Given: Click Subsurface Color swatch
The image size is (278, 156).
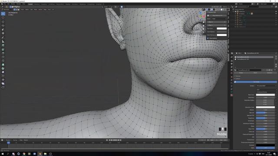Looking at the screenshot, I should click(265, 107).
